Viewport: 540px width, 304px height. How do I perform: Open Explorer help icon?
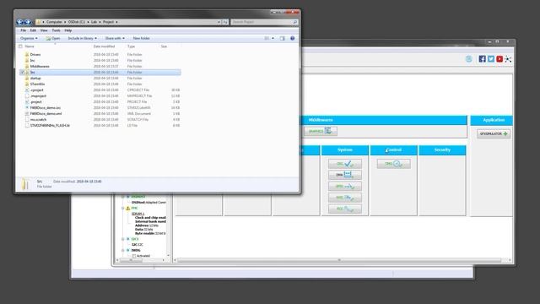pos(293,38)
